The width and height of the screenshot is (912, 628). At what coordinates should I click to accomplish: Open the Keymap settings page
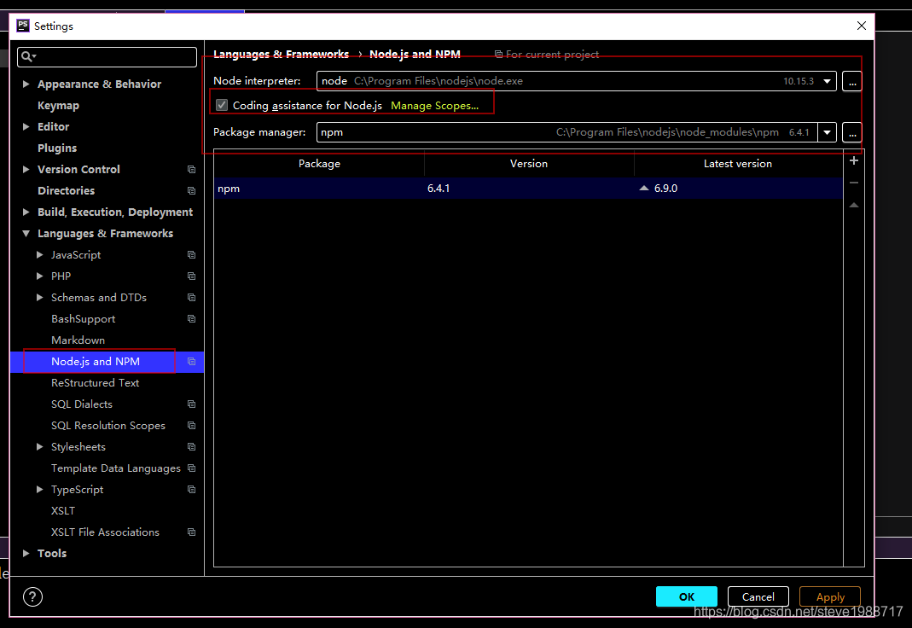point(58,105)
